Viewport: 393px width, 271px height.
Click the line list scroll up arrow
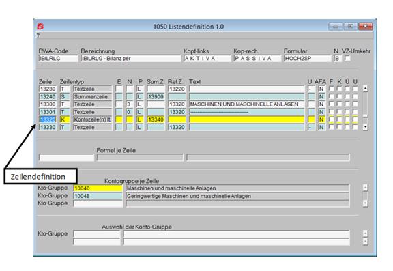tap(366, 88)
